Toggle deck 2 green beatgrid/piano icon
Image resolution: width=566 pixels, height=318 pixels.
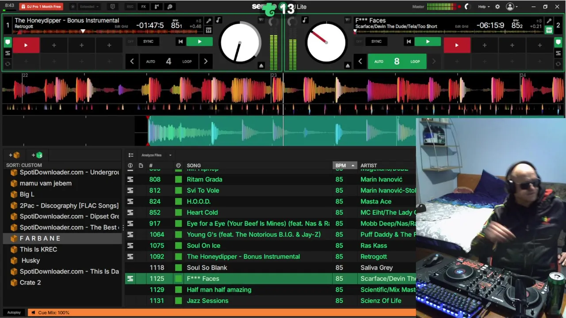click(549, 30)
